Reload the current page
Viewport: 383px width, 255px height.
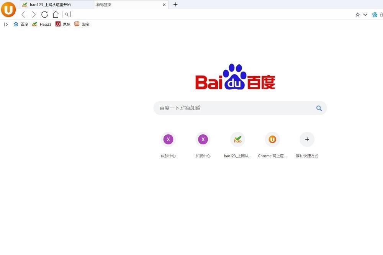(x=44, y=15)
